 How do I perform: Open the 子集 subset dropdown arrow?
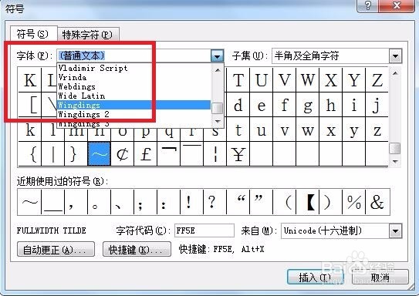[396, 56]
